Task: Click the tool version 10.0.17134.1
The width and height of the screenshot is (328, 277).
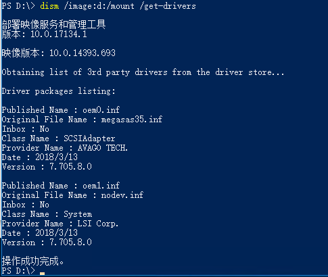Action: click(x=59, y=34)
